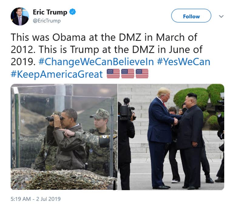Open the left photo with binoculars
This screenshot has height=205, width=233.
coord(64,137)
